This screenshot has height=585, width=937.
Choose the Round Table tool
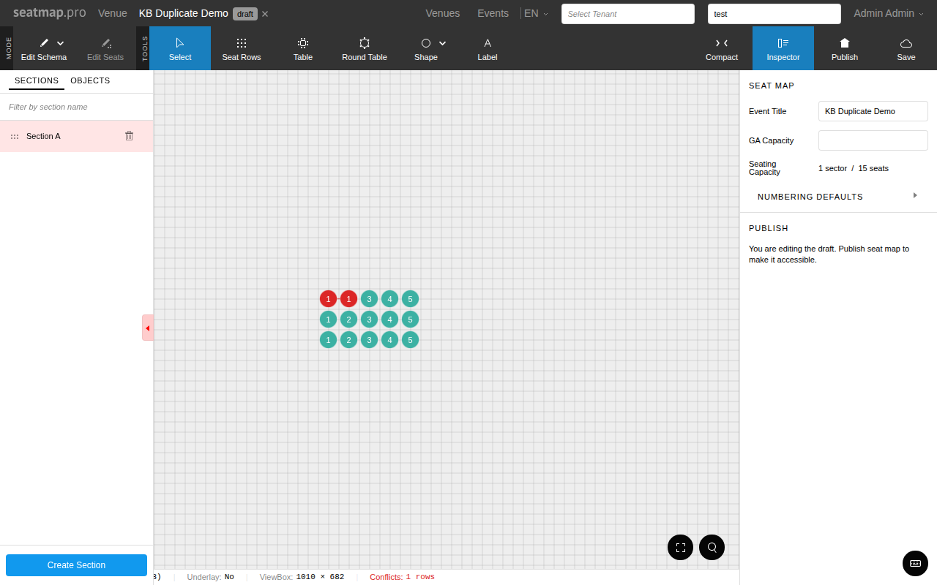(x=364, y=48)
